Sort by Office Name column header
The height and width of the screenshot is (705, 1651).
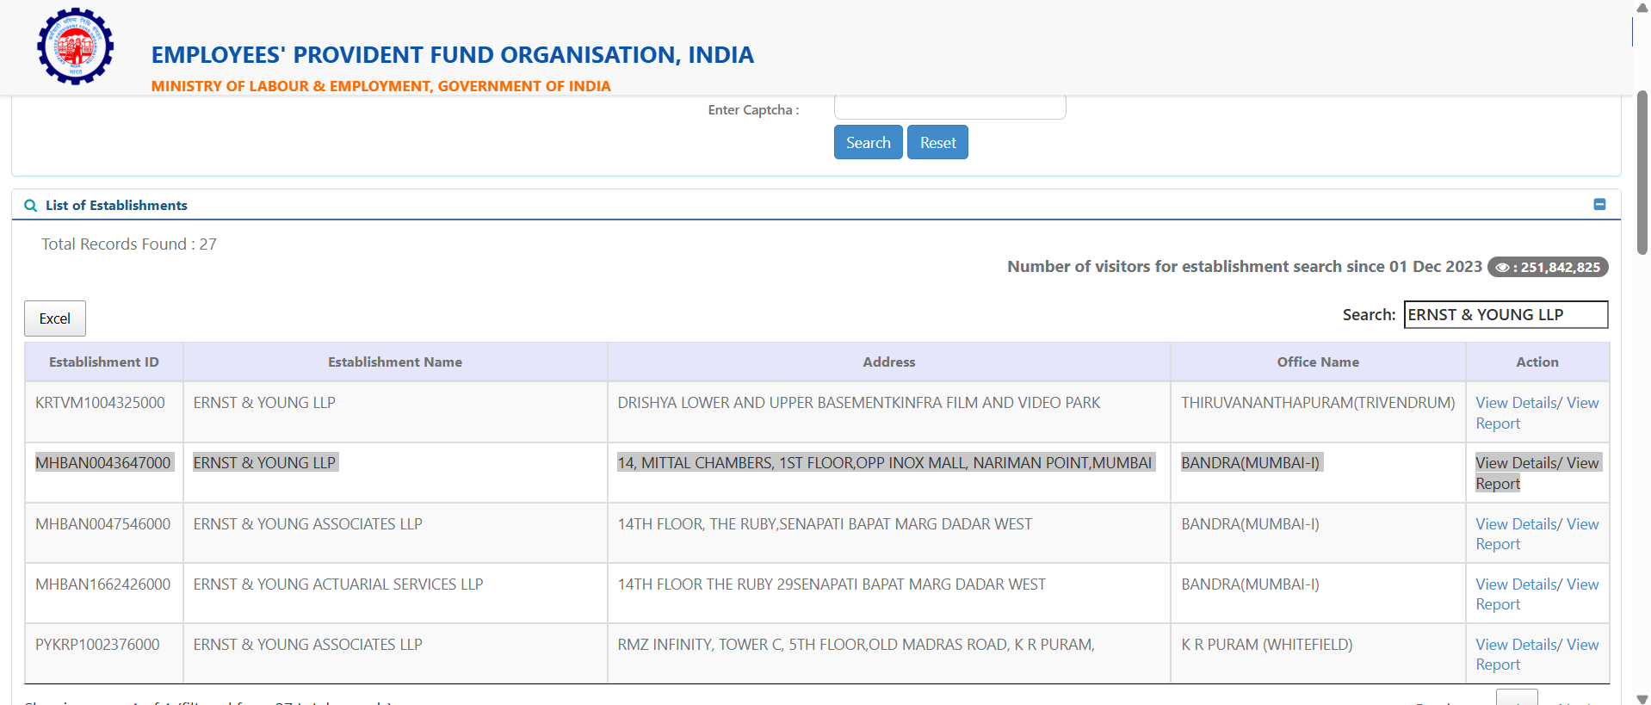point(1317,362)
